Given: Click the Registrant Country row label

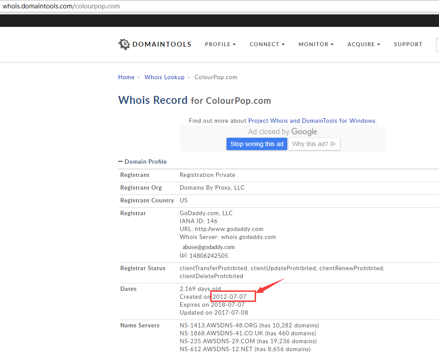Looking at the screenshot, I should point(147,200).
